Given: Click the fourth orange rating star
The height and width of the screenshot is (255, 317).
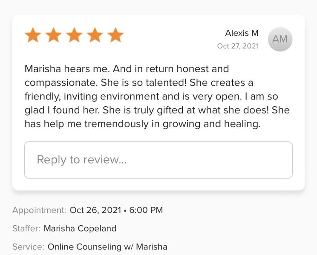Looking at the screenshot, I should click(95, 35).
